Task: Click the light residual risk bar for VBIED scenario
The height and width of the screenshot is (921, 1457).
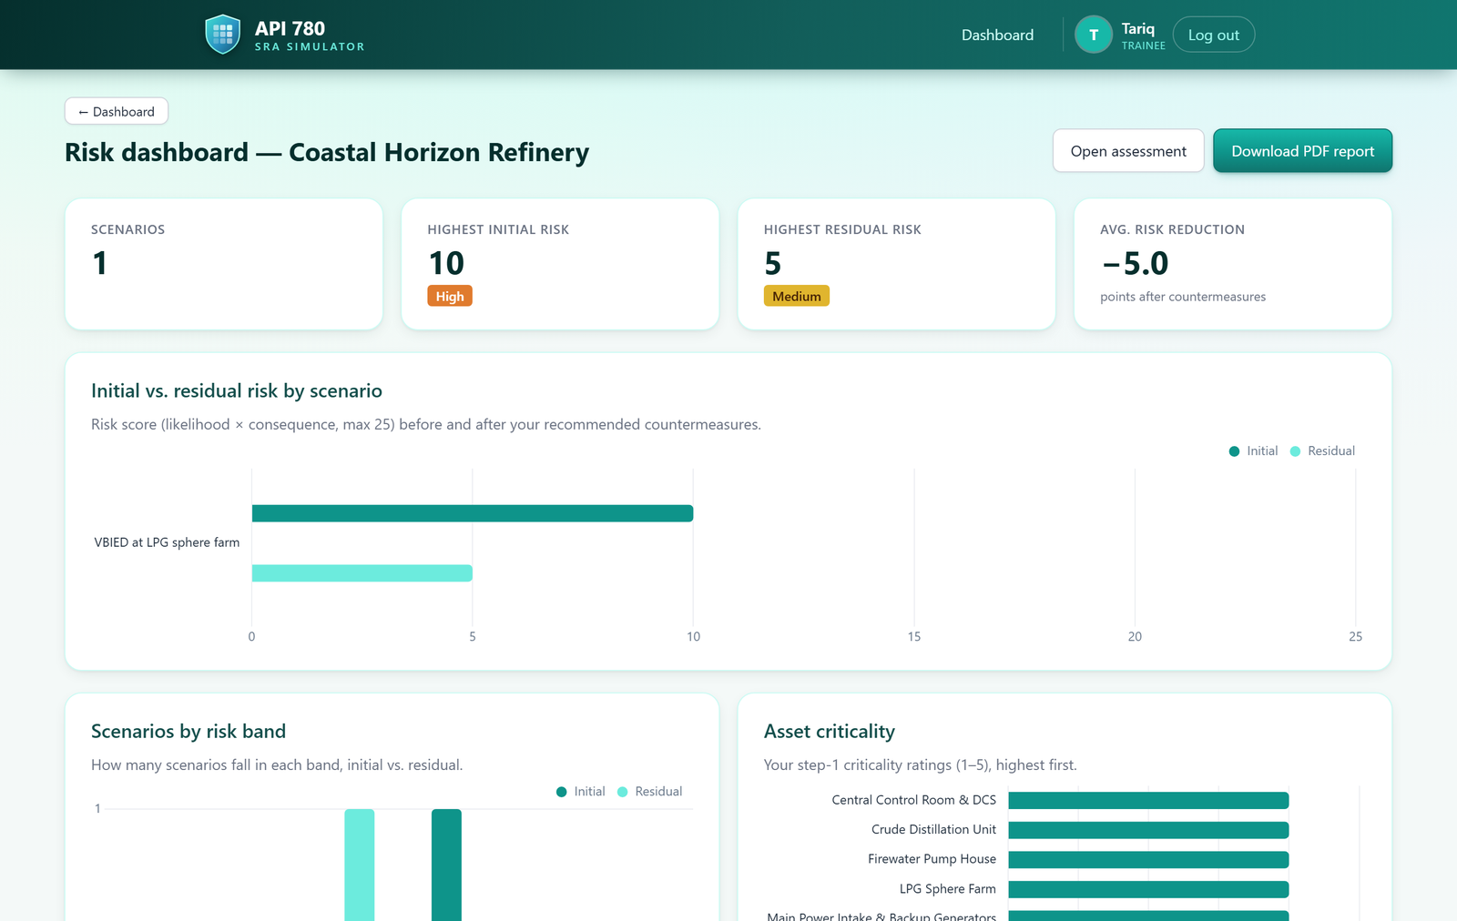Action: coord(362,573)
